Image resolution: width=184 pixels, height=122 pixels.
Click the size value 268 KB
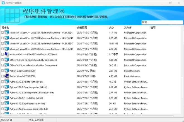coord(112,103)
